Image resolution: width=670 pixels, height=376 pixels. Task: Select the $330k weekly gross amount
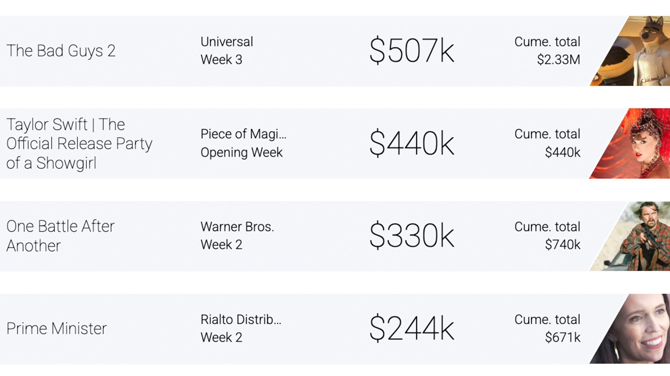412,236
